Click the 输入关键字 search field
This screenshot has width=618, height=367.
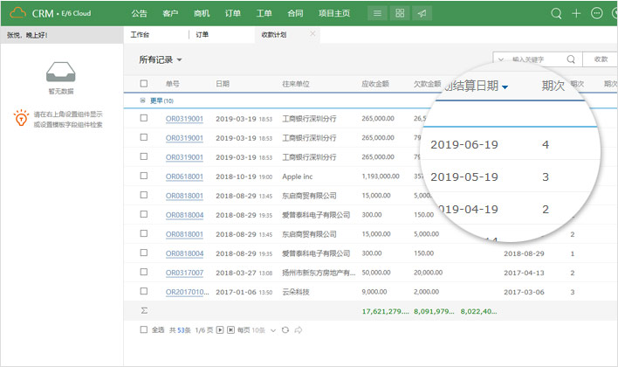(x=532, y=59)
